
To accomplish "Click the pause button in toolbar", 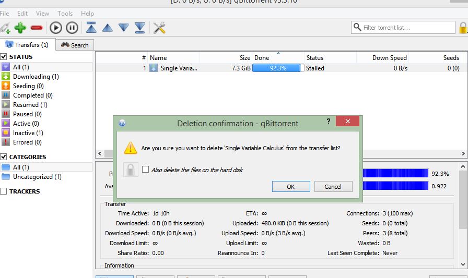I will [x=72, y=28].
